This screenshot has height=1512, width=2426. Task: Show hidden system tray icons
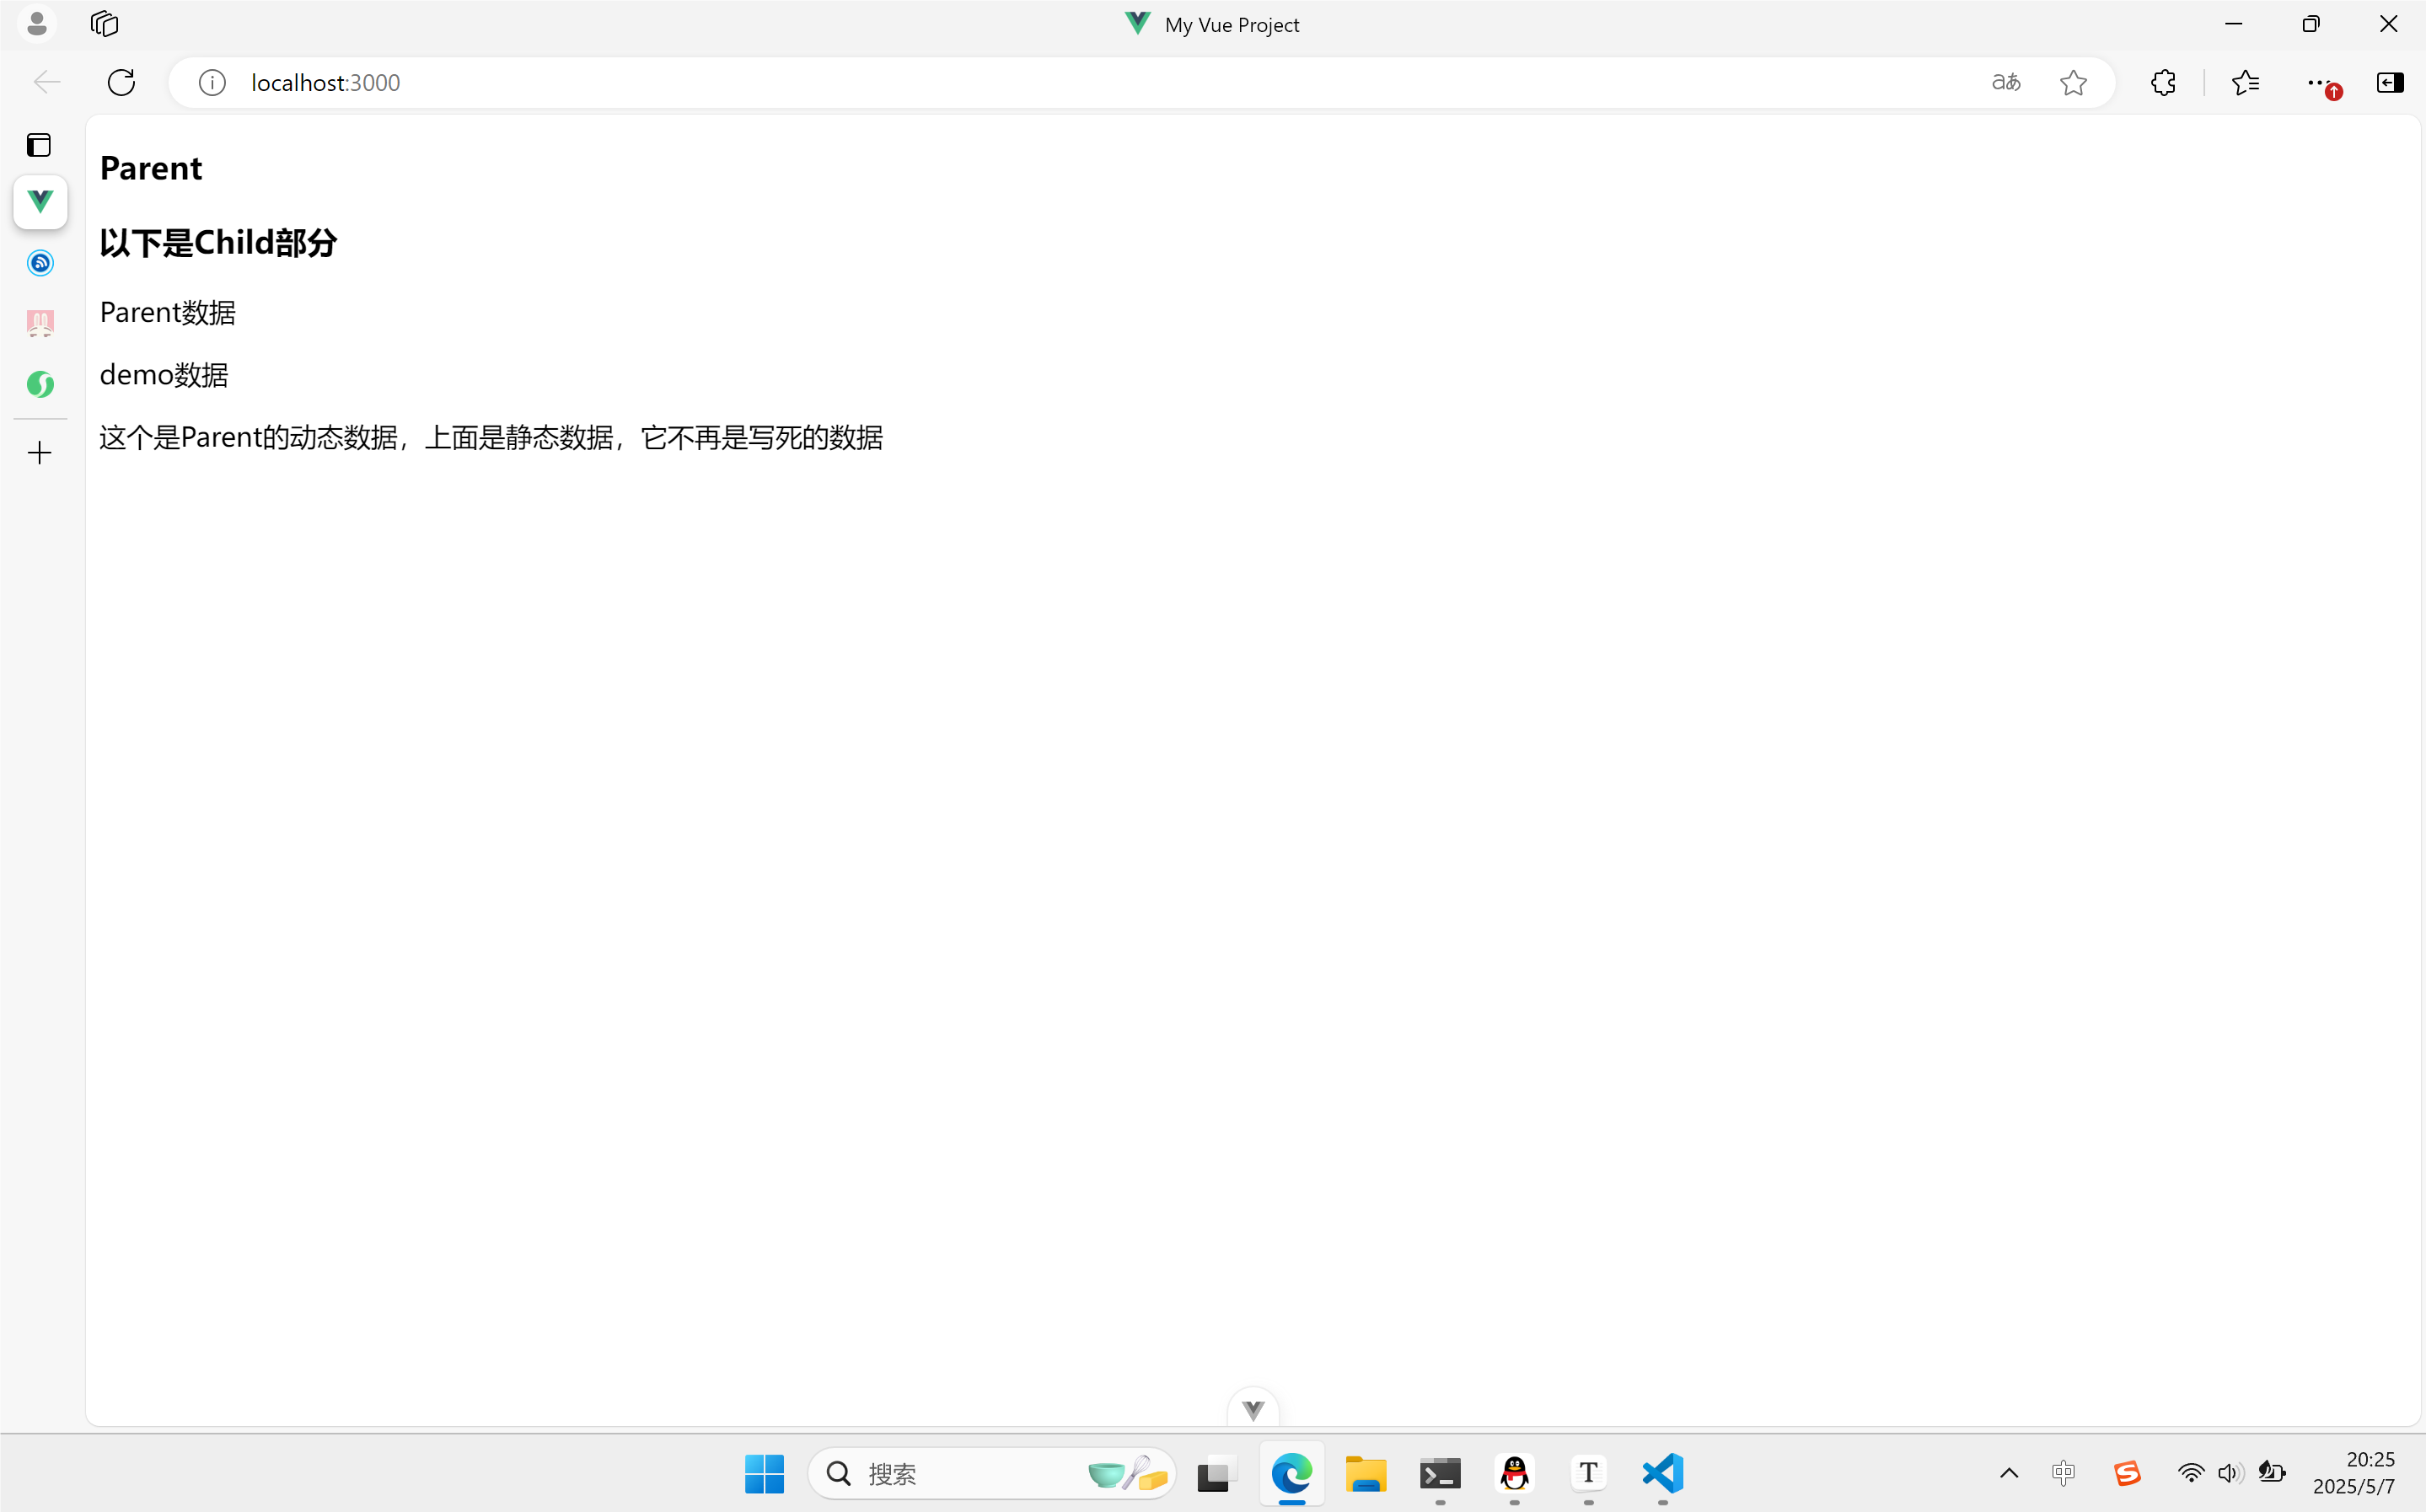pos(2008,1473)
